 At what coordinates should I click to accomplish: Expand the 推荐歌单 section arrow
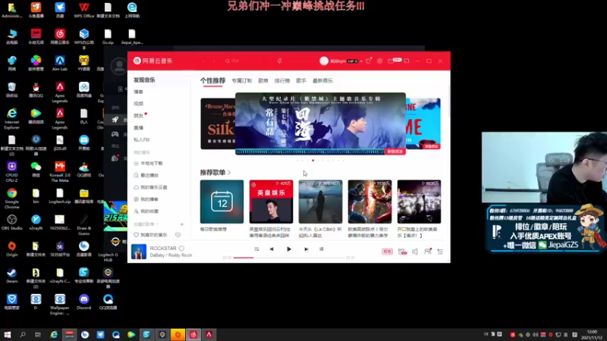(230, 173)
